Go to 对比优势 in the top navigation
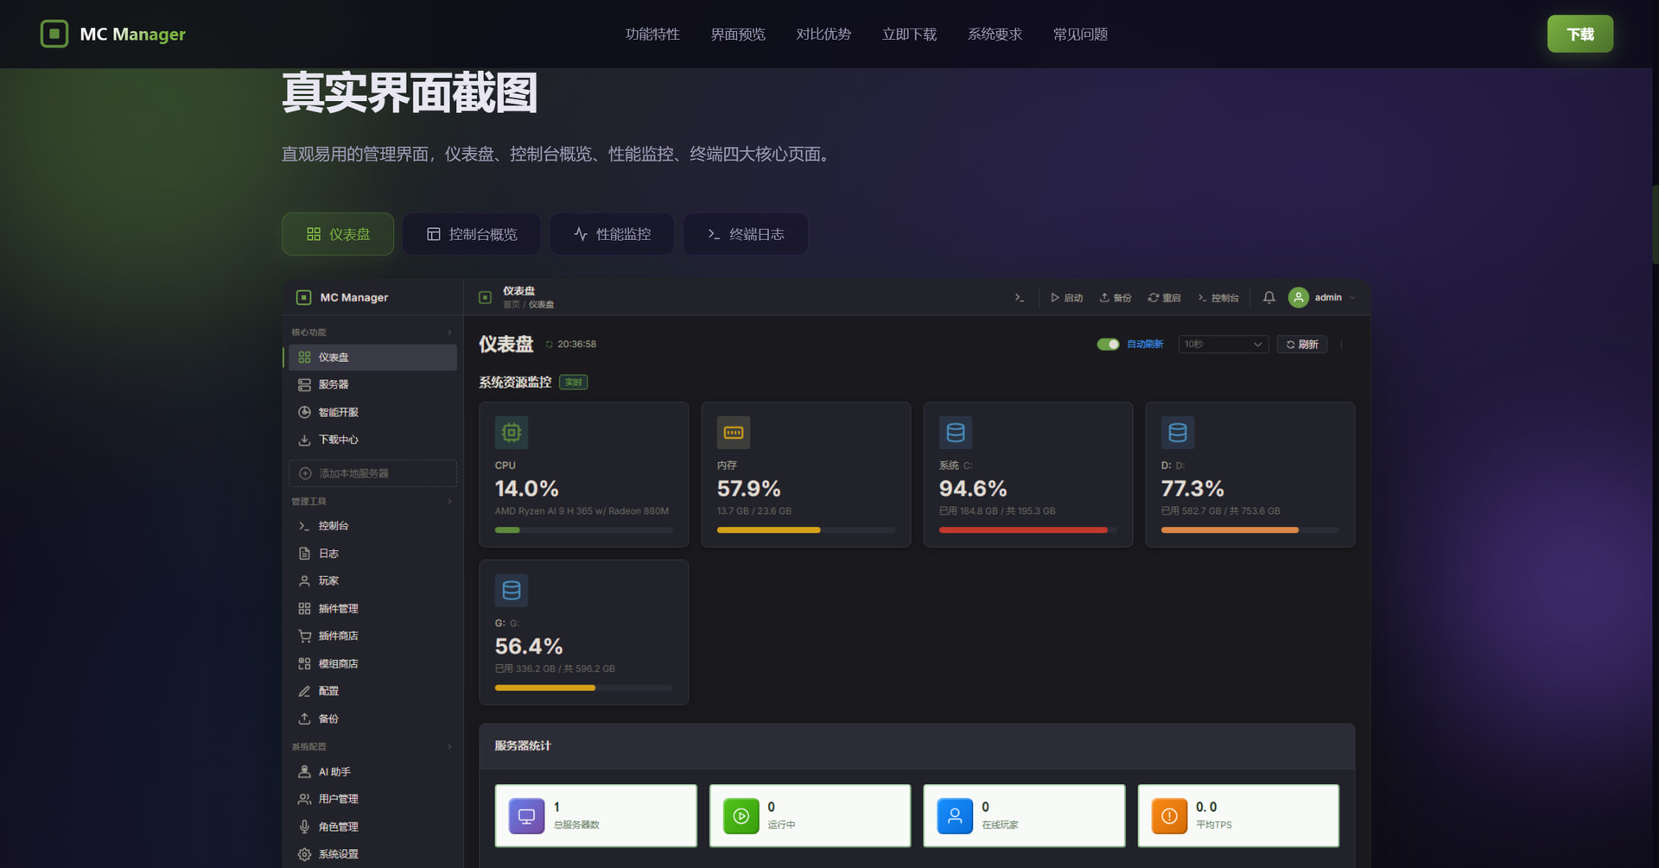This screenshot has width=1659, height=868. tap(823, 35)
